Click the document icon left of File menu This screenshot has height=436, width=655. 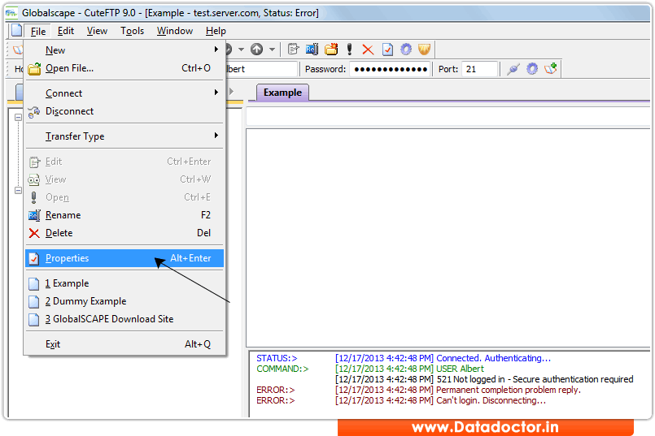coord(17,31)
